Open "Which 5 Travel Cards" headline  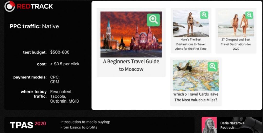pos(196,97)
